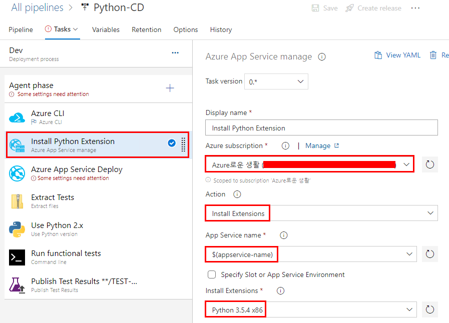Viewport: 449px width, 323px height.
Task: Switch to the Pipeline tab
Action: (21, 29)
